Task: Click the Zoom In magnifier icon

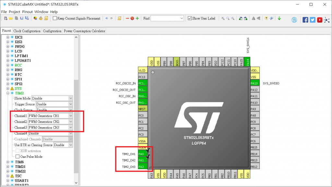Action: [223, 18]
